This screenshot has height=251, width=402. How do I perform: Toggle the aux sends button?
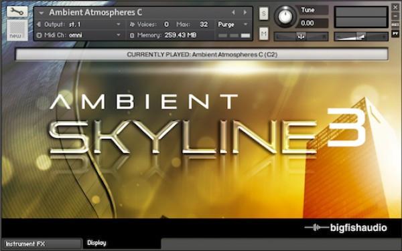coord(395,25)
